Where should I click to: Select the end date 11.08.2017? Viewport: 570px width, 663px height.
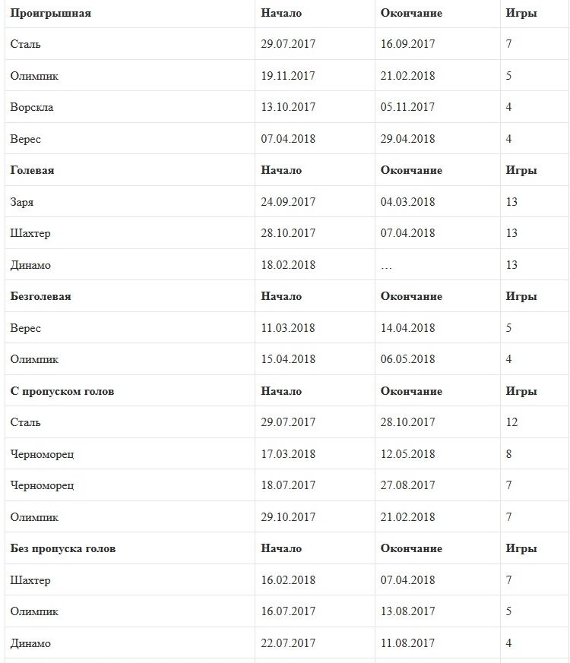tap(408, 643)
